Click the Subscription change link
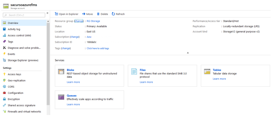The width and height of the screenshot is (273, 119). (x=75, y=37)
